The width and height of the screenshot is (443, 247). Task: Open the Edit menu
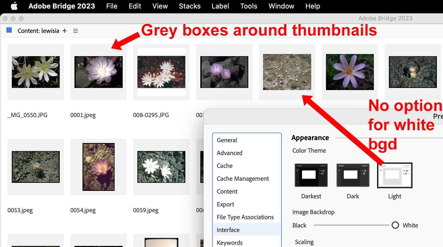tap(135, 6)
